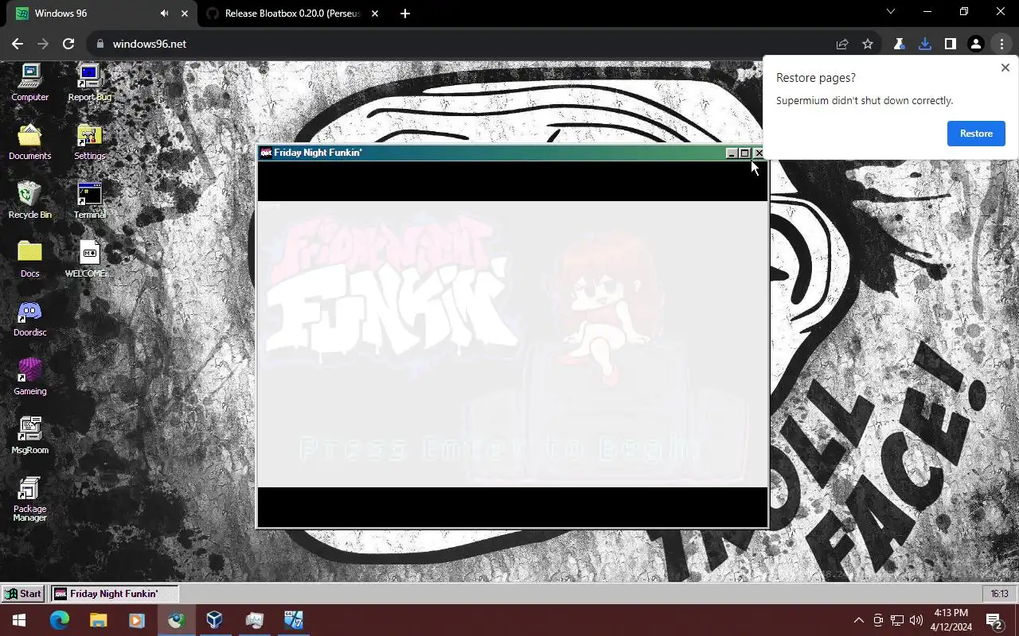Viewport: 1019px width, 636px height.
Task: Maximize the Friday Night Funkin' window
Action: tap(744, 153)
